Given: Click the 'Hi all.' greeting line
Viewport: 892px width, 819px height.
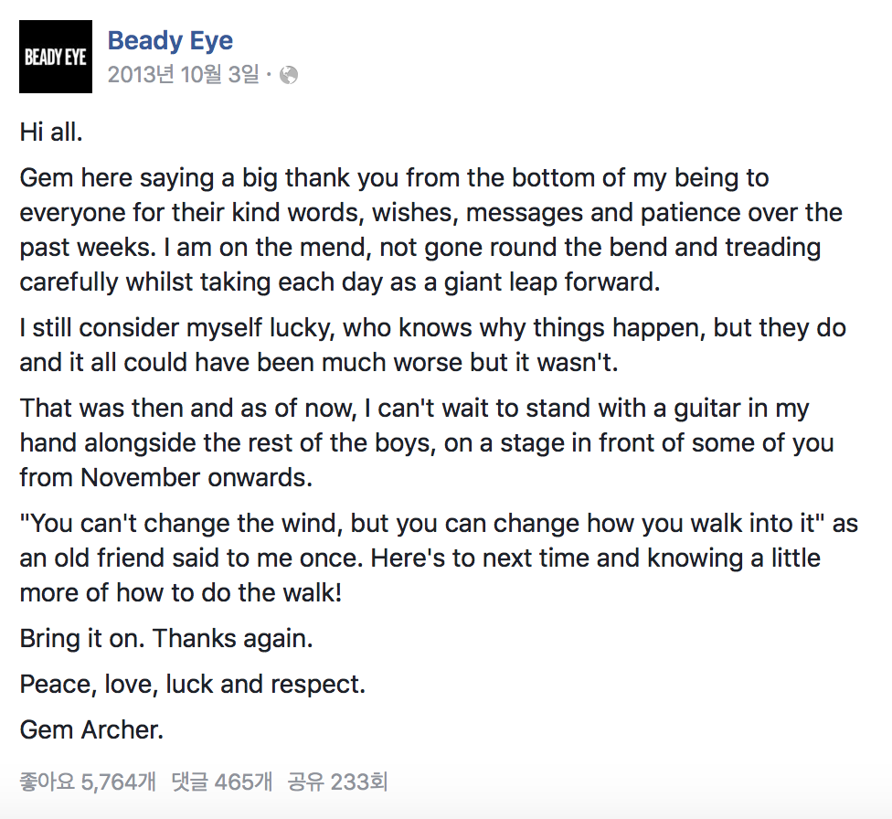Looking at the screenshot, I should [52, 132].
